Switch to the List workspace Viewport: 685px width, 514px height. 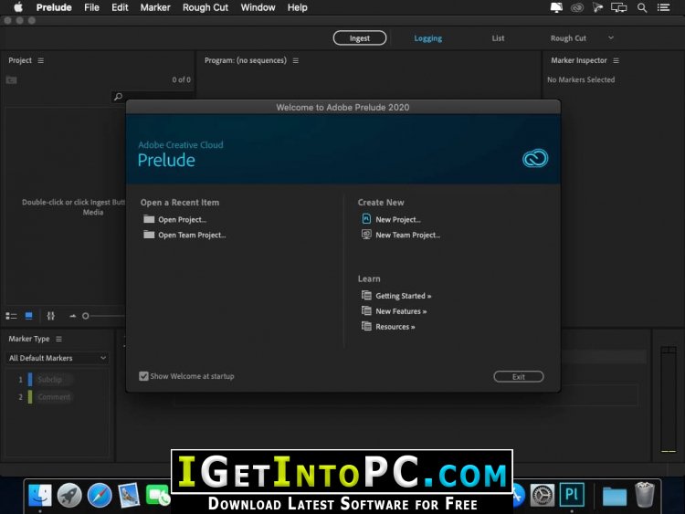498,38
